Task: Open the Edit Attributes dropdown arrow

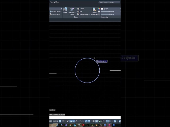Action: pyautogui.click(x=90, y=14)
